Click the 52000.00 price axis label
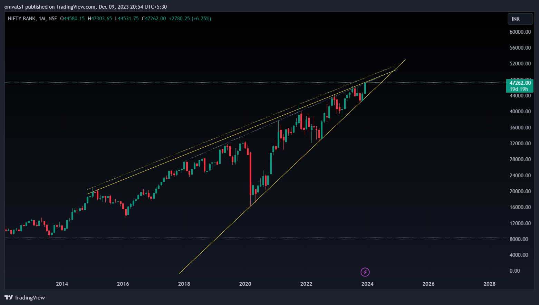 pyautogui.click(x=520, y=64)
